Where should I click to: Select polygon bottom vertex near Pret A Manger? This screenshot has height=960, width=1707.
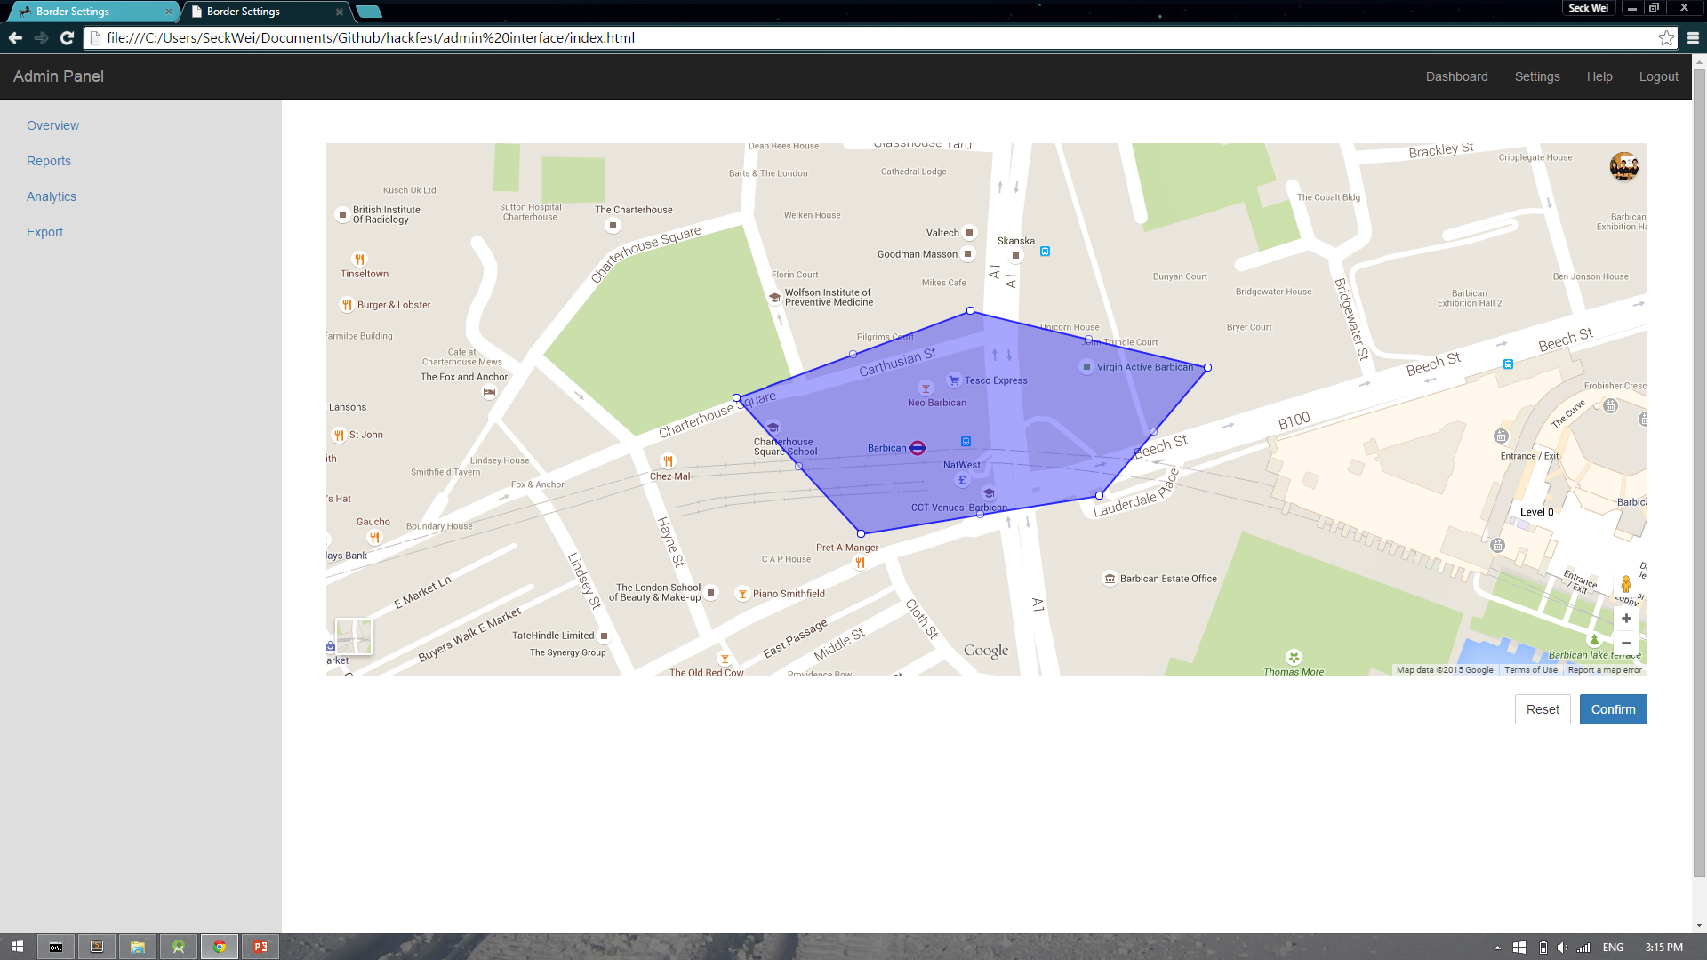[861, 533]
